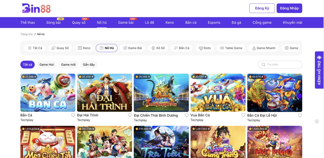
Task: Select the Game Bài category chip
Action: point(132,48)
